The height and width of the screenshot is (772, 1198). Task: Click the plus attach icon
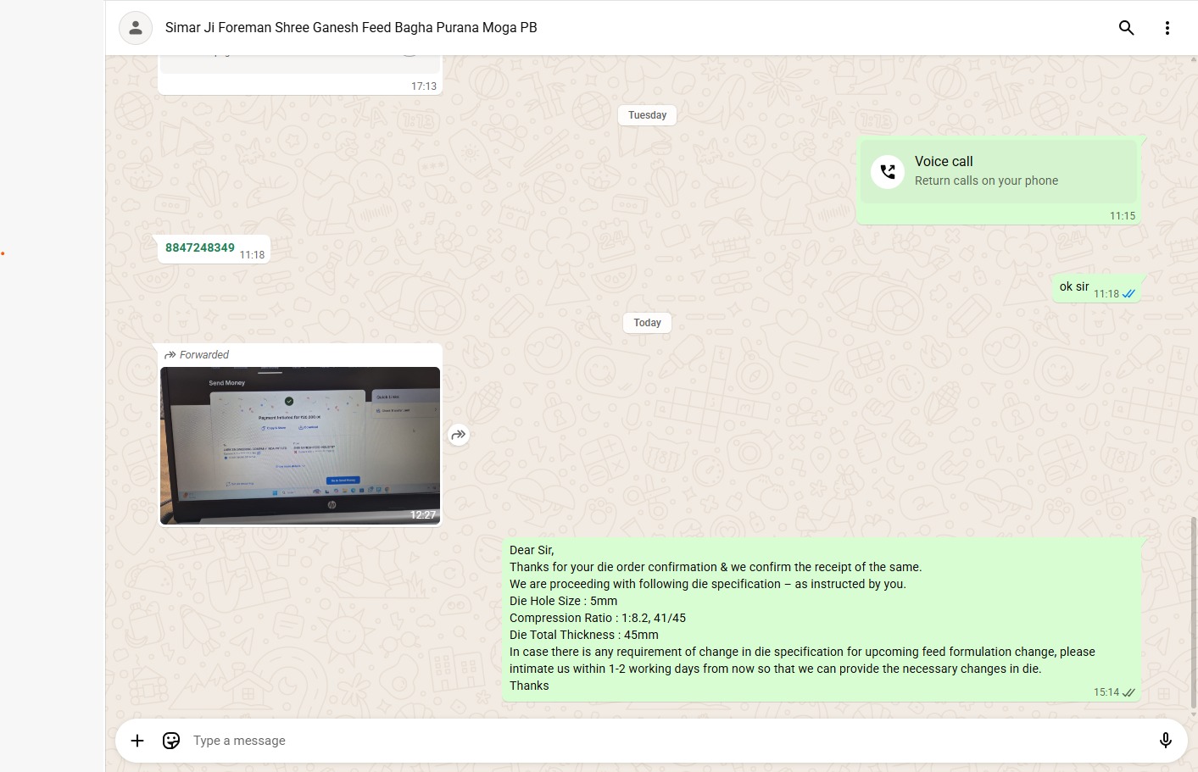point(137,741)
